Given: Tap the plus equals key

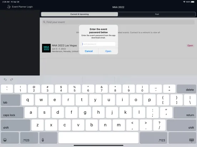Looking at the screenshot, I should pyautogui.click(x=169, y=89).
